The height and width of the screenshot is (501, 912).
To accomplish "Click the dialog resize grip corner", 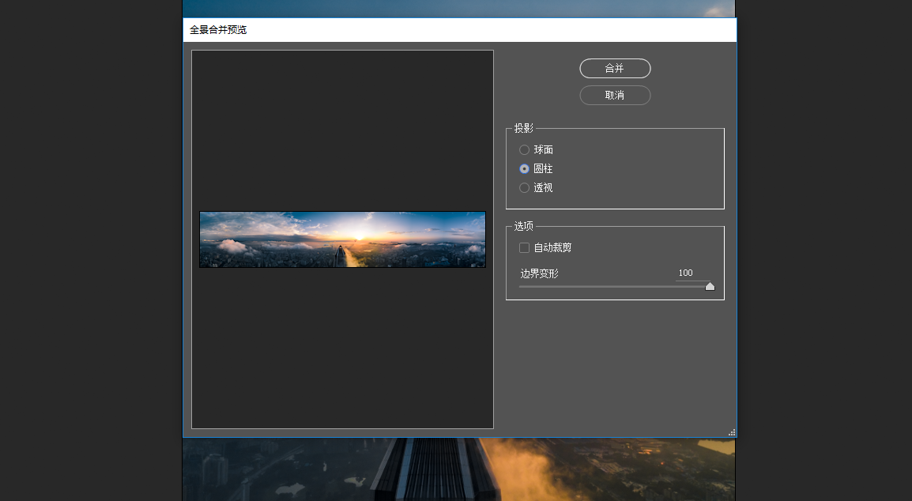I will [x=732, y=432].
